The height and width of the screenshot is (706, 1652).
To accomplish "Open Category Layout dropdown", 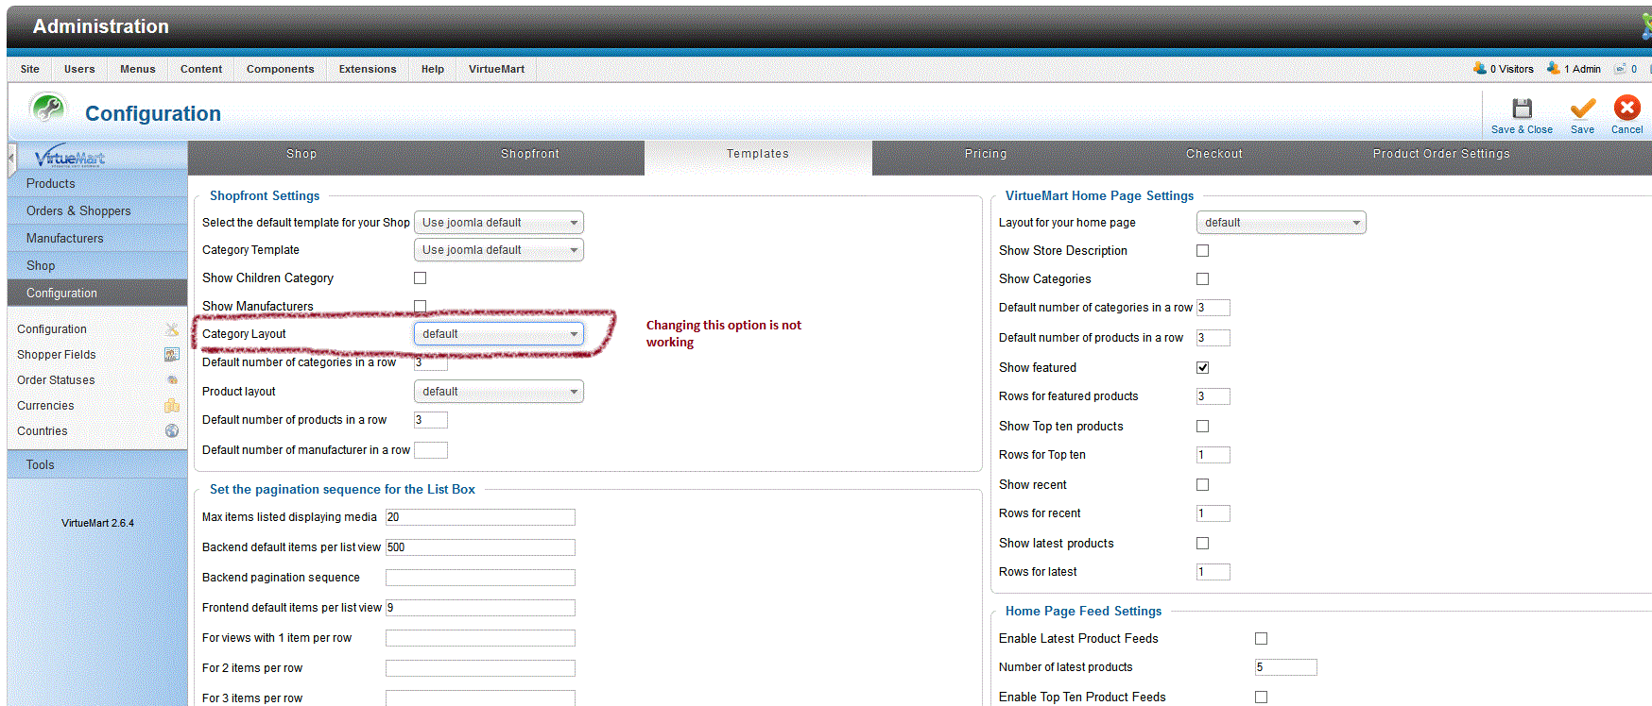I will (x=499, y=334).
